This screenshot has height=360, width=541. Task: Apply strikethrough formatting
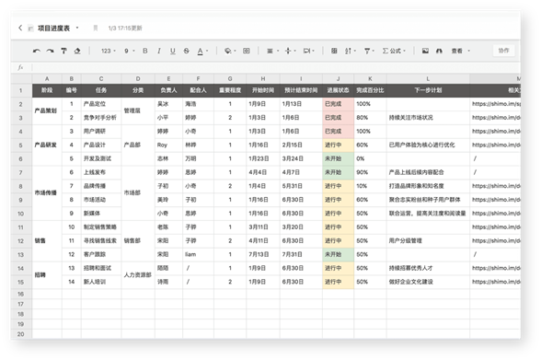coord(186,51)
